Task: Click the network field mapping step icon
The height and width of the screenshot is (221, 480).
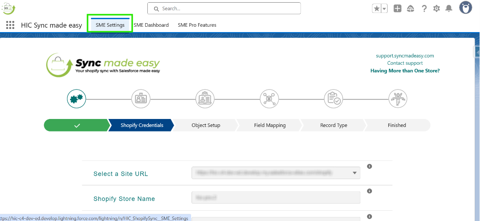Action: pos(269,99)
